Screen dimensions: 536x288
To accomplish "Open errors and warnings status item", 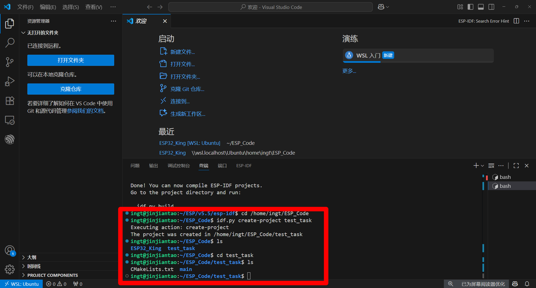I will click(56, 284).
